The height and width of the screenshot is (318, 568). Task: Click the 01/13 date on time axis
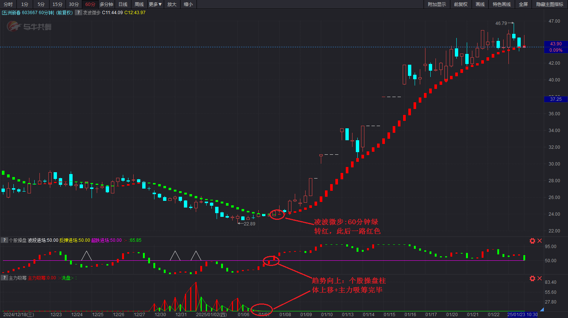tap(348, 315)
